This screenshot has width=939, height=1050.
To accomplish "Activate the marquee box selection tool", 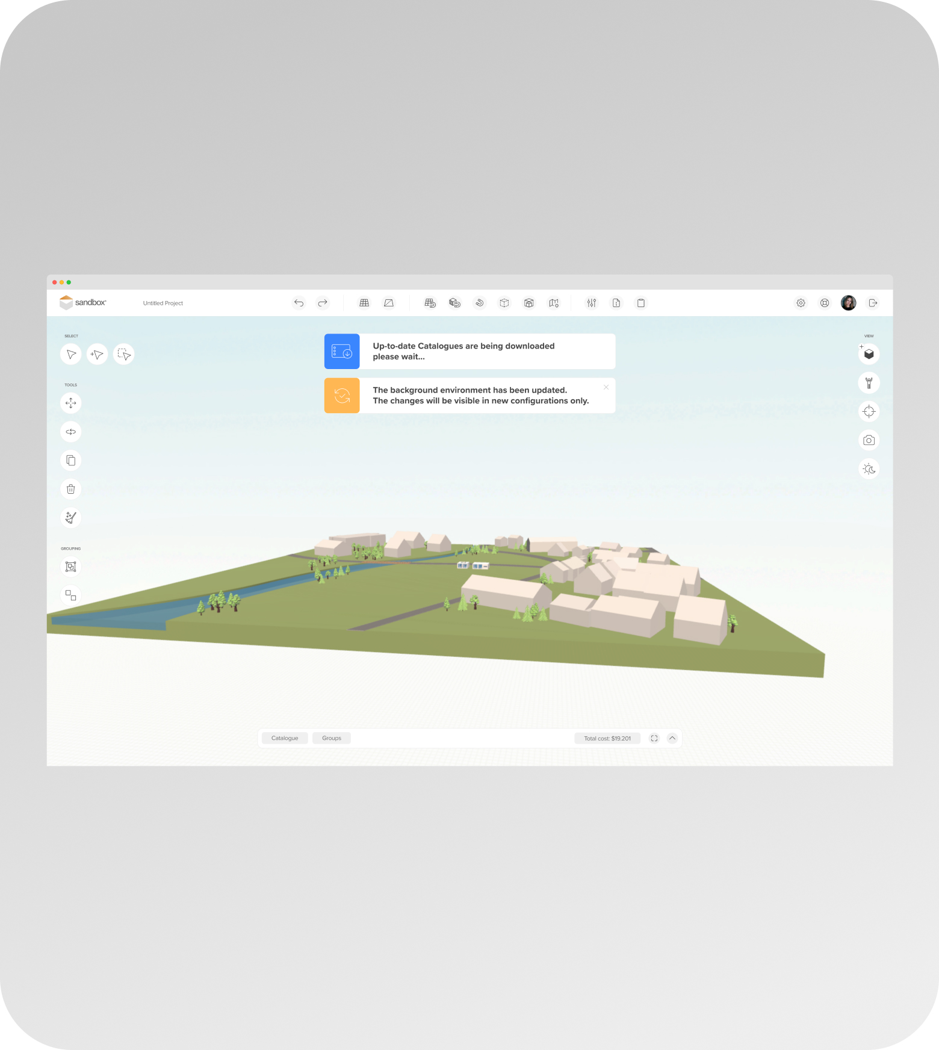I will 124,354.
